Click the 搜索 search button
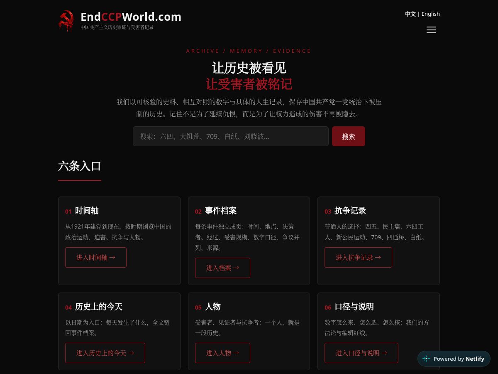Image resolution: width=498 pixels, height=374 pixels. point(349,136)
